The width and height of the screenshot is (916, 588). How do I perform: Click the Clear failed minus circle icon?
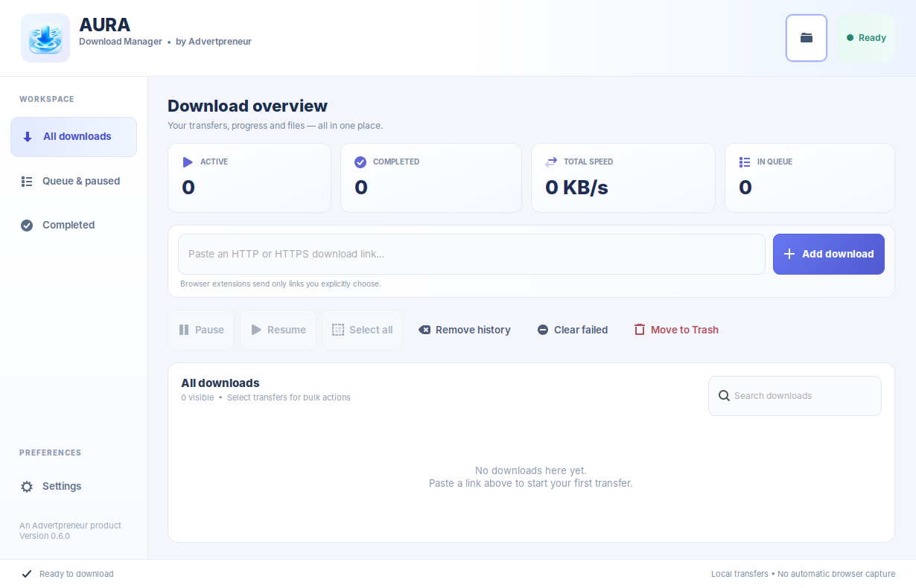543,330
